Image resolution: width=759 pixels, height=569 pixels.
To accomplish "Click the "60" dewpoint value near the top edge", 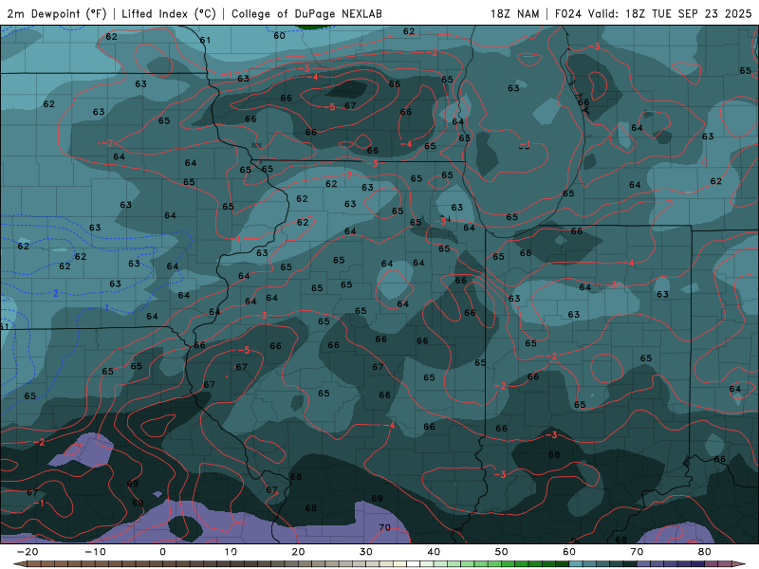I will coord(279,35).
